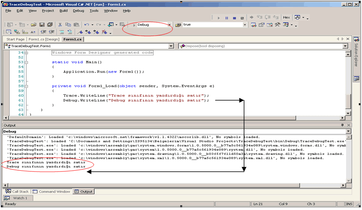Viewport: 362px width, 210px height.
Task: Click the Display Object Member List icon
Action: coord(8,32)
